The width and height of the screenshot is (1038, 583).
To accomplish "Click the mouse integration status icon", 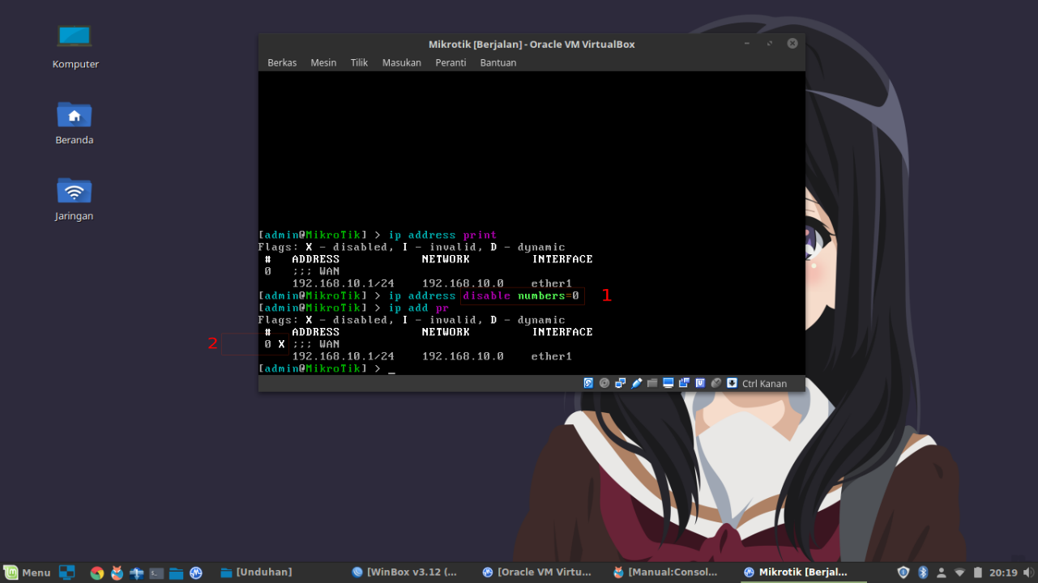I will 716,383.
